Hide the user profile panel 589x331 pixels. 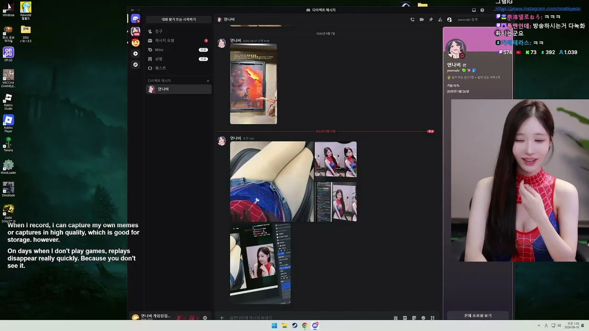[449, 20]
